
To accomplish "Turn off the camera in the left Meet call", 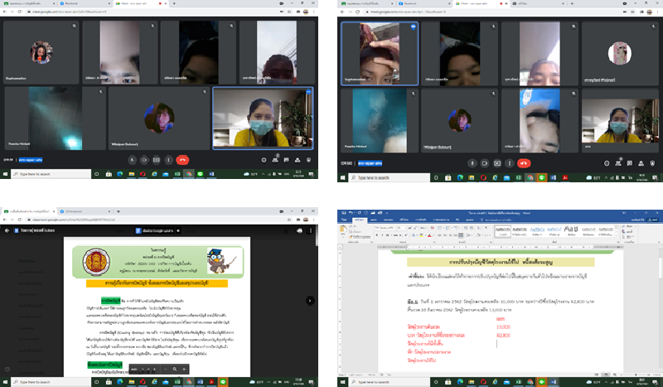I will [x=144, y=159].
